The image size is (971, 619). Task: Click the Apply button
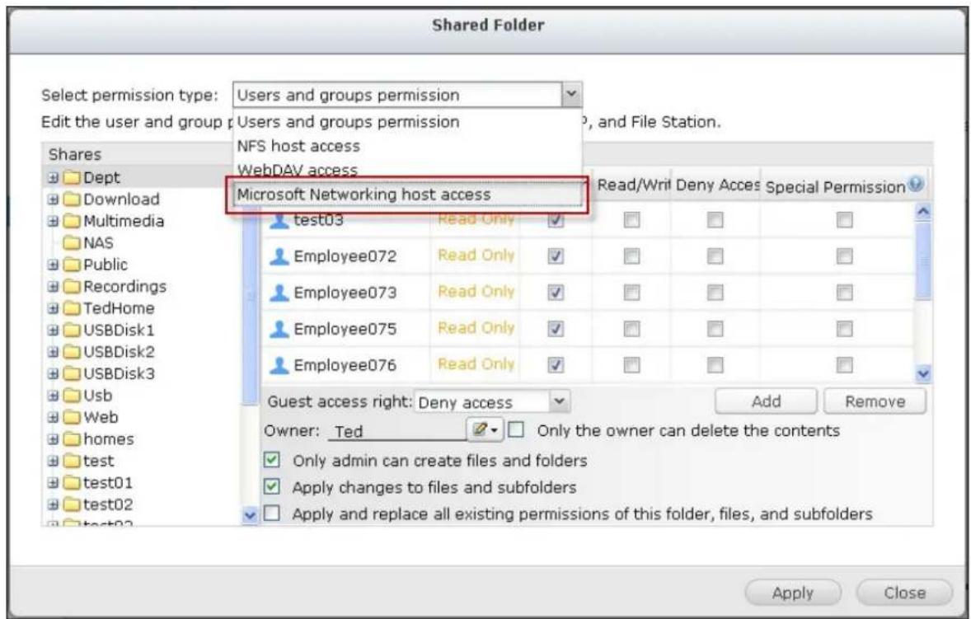click(x=793, y=593)
